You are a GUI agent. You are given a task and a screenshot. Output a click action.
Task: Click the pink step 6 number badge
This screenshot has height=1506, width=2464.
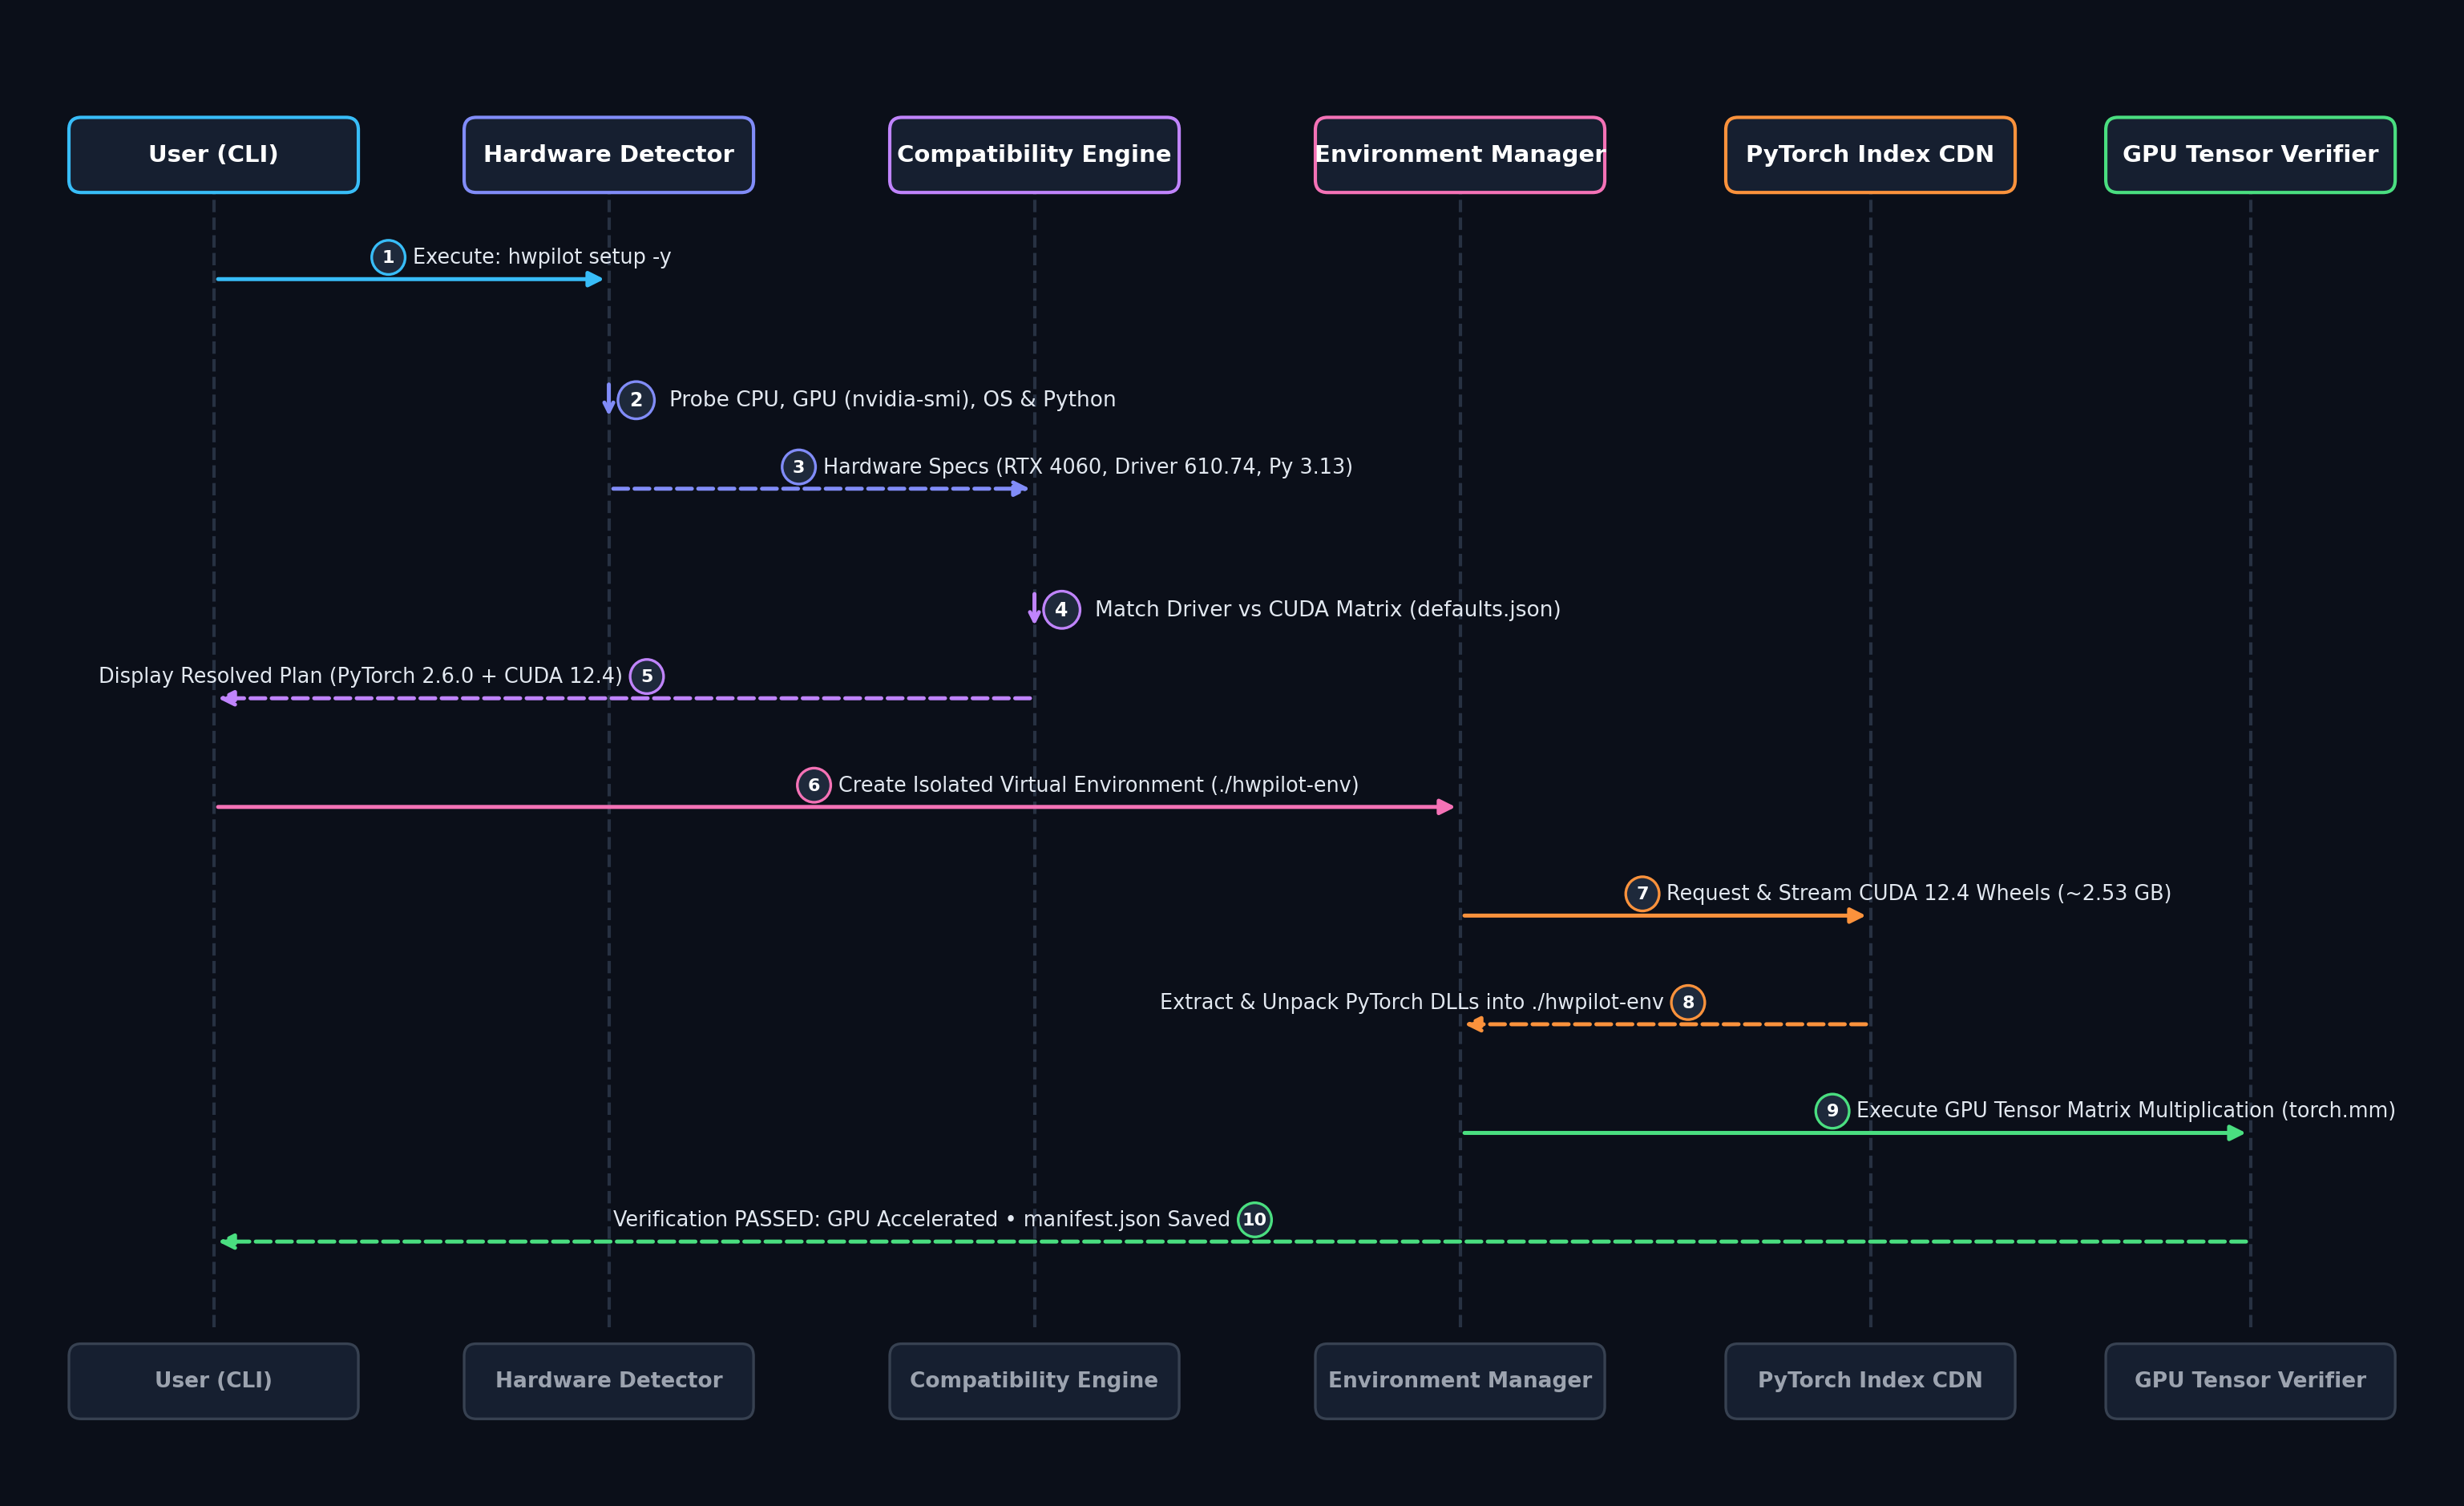(814, 785)
